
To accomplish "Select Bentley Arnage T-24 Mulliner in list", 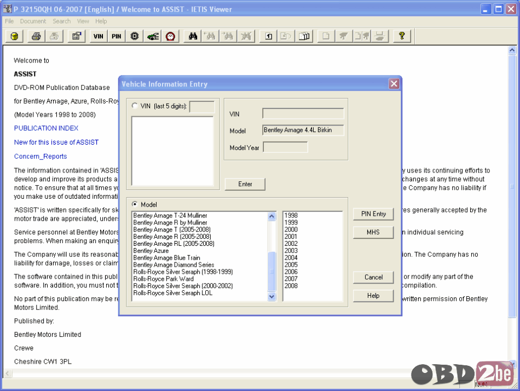I will (170, 215).
